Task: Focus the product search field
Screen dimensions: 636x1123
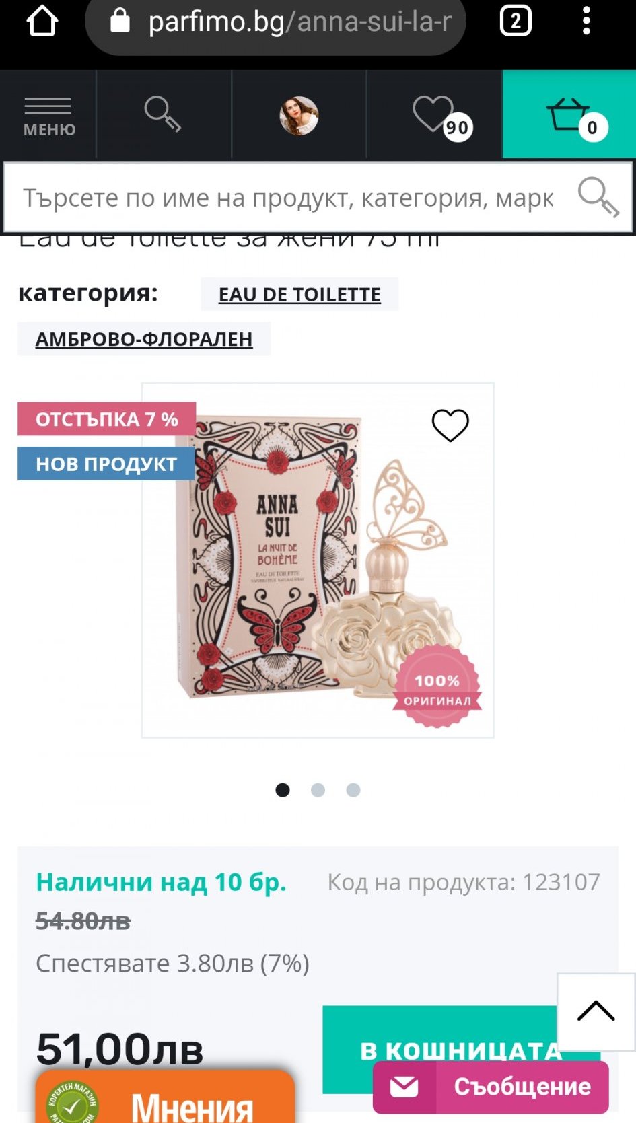Action: [x=289, y=198]
